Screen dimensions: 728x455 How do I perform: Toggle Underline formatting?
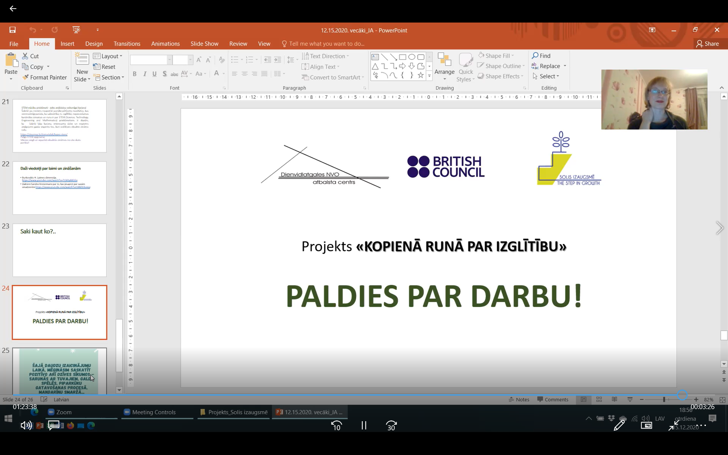[x=154, y=74]
